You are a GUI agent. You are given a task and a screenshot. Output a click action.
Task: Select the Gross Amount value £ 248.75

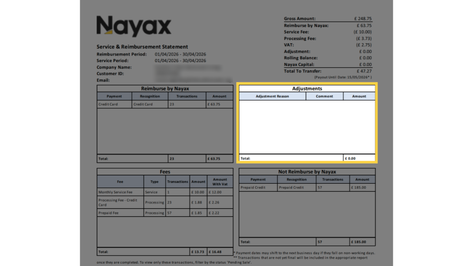pos(363,19)
